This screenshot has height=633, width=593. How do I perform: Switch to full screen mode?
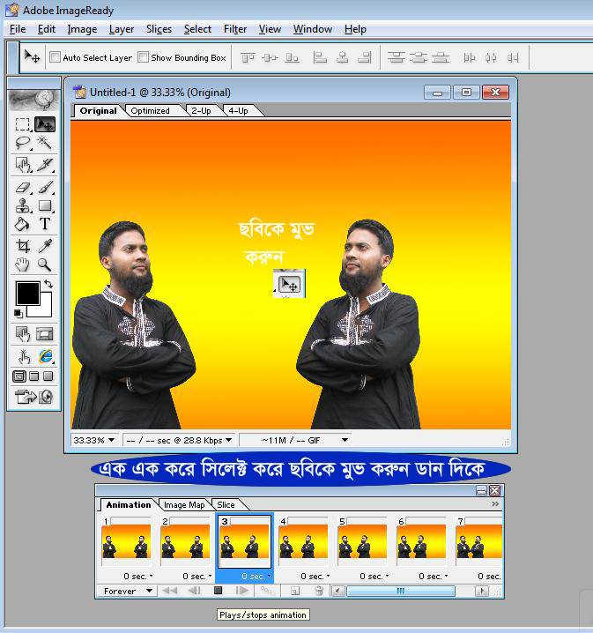[48, 376]
